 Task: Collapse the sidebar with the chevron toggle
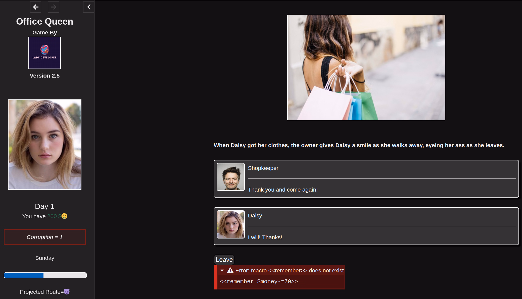(89, 7)
